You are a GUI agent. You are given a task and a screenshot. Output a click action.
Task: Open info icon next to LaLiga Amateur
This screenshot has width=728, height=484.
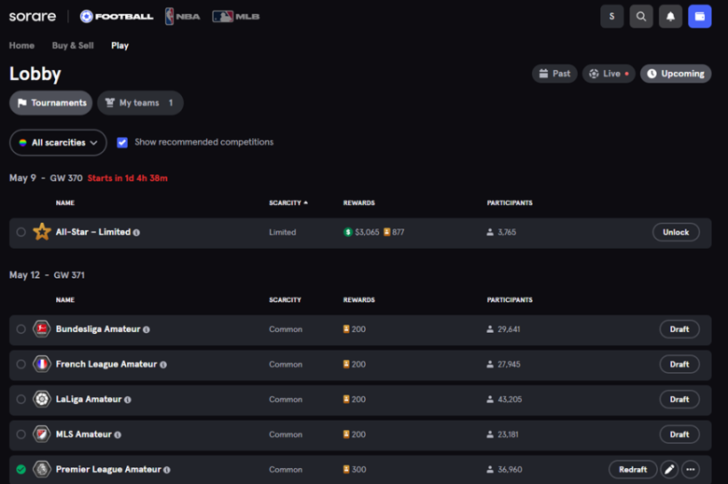coord(128,399)
